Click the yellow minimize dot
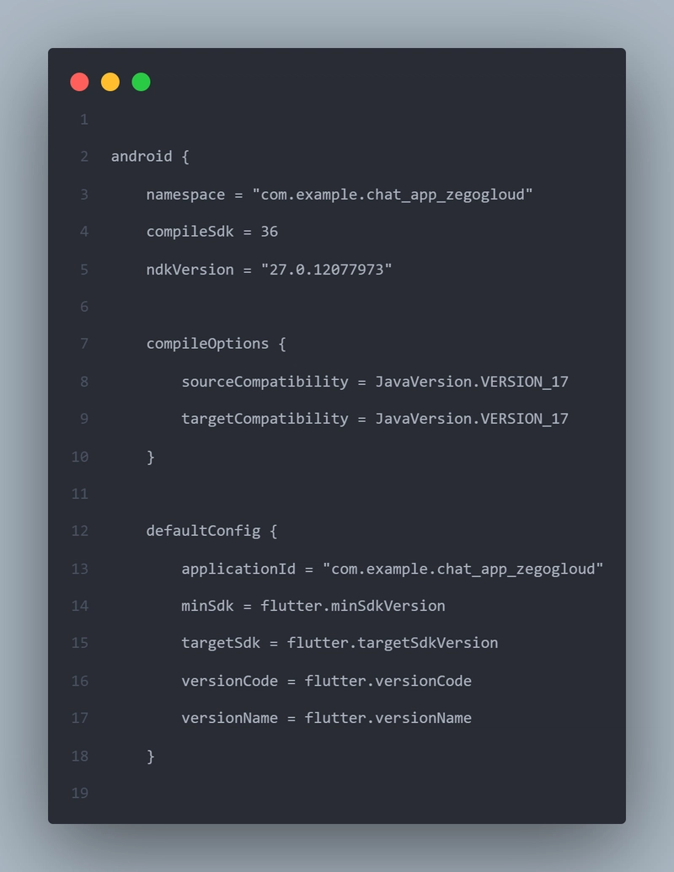Viewport: 674px width, 872px height. pos(110,82)
